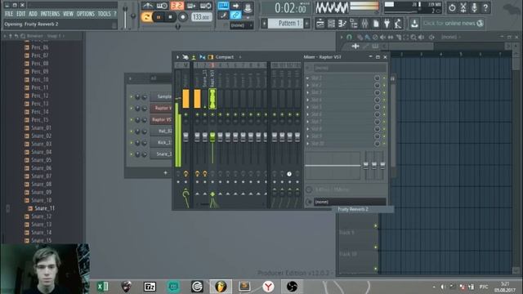Select the Fruity Reeverb 2 entry
The height and width of the screenshot is (294, 523).
[x=363, y=209]
